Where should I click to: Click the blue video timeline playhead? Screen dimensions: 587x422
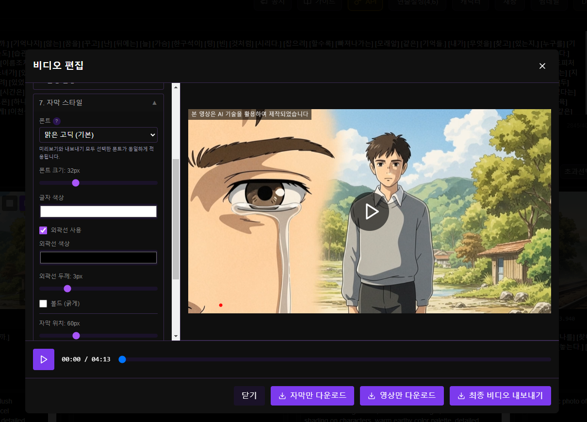[x=122, y=359]
